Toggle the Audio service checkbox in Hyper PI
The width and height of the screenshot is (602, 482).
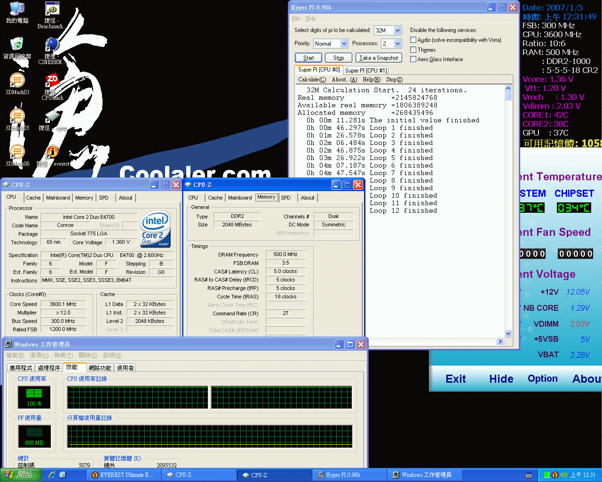click(x=413, y=40)
